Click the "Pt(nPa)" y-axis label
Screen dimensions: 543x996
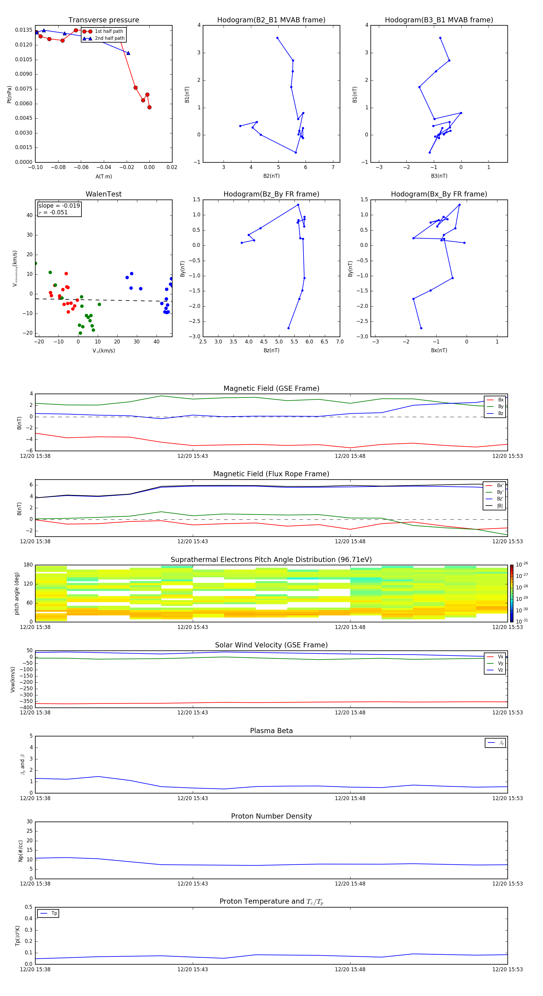(x=9, y=94)
